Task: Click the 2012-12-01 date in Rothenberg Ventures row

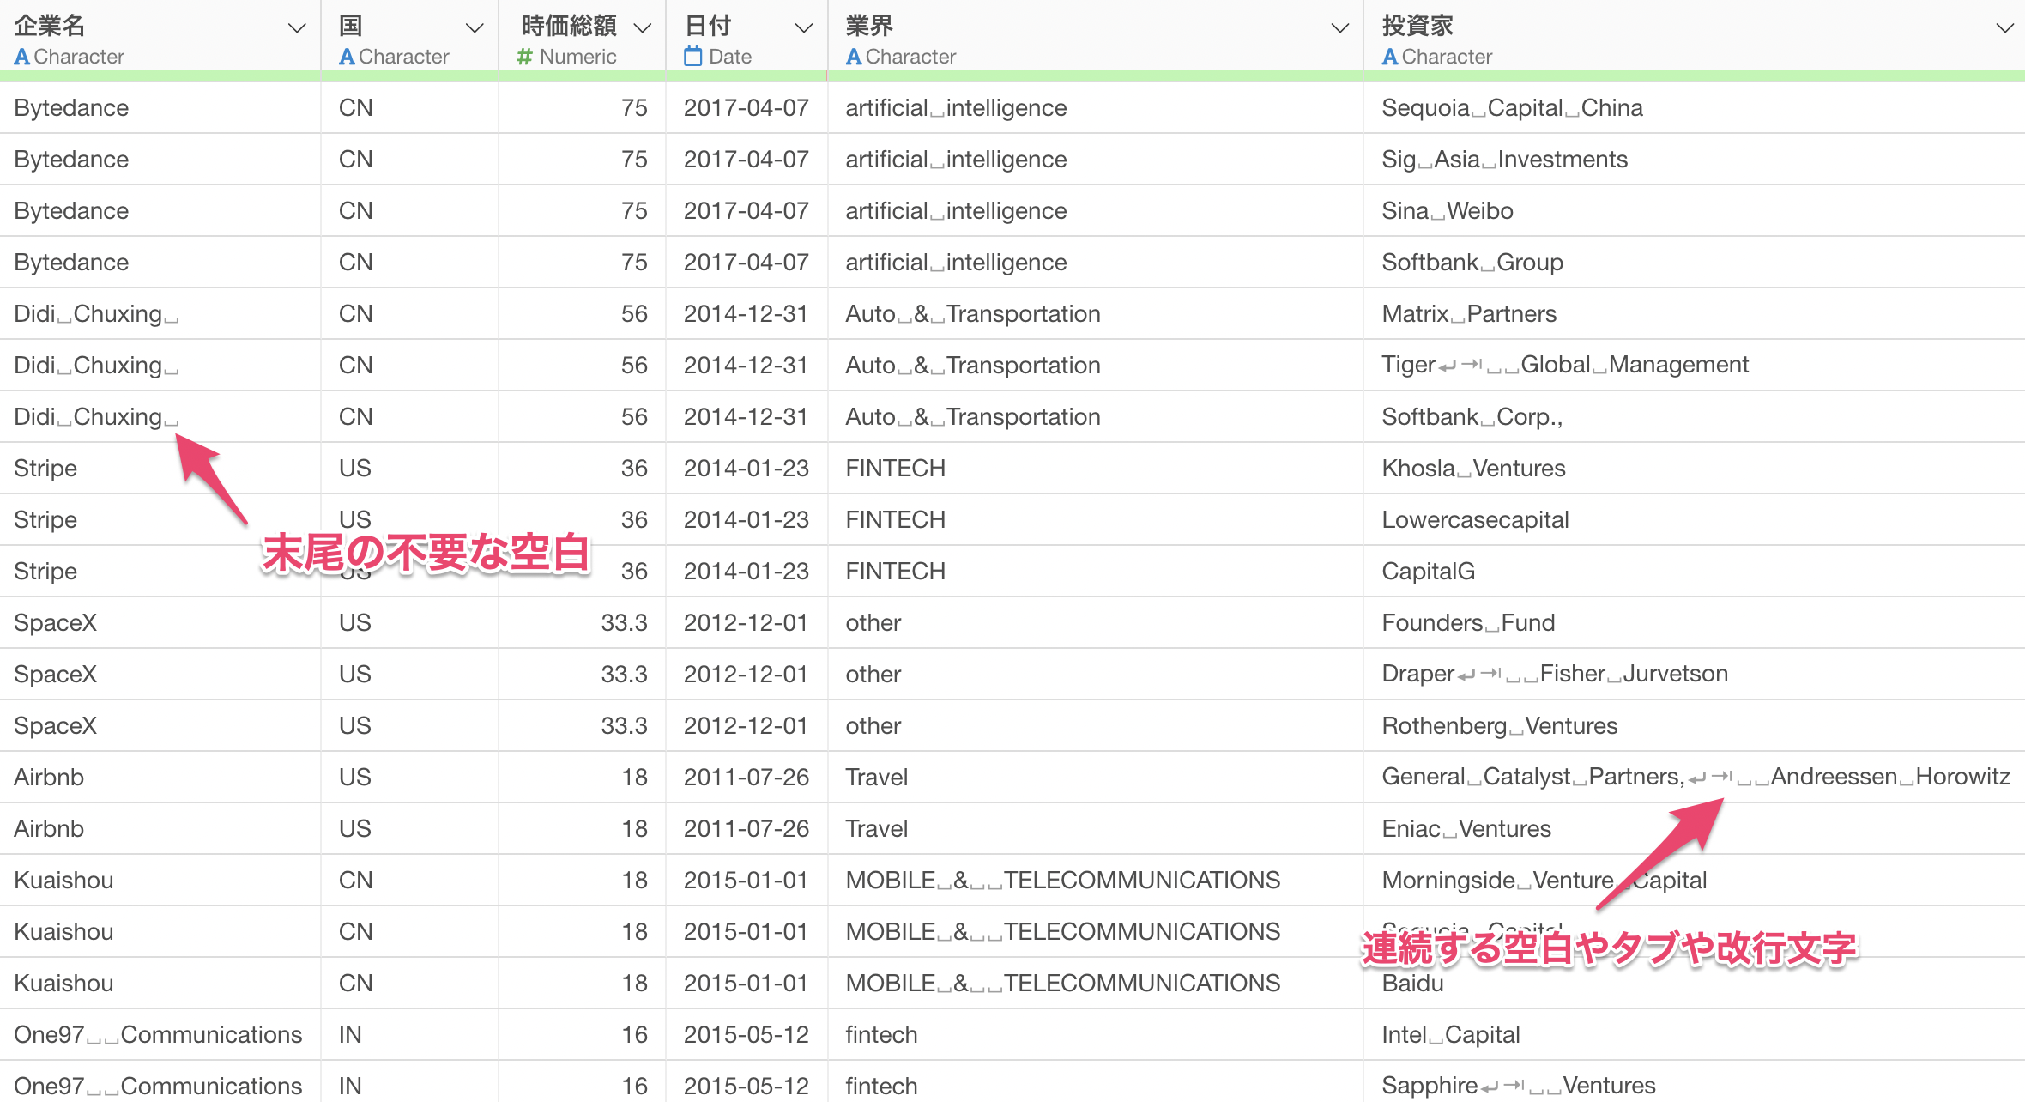Action: [746, 725]
